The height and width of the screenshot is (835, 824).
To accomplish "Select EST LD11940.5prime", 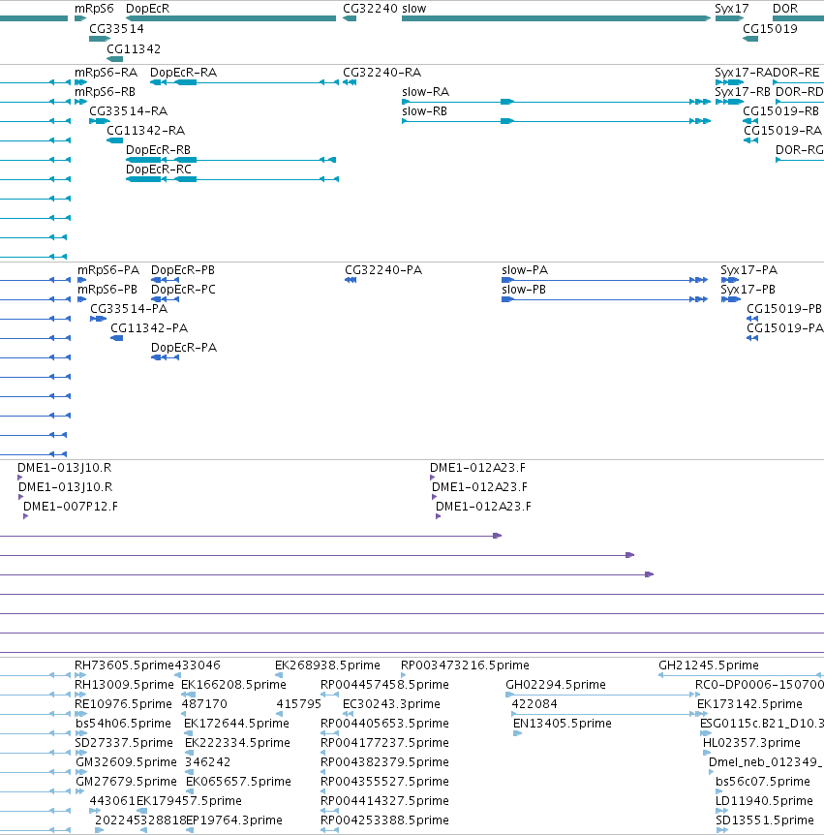I will click(x=764, y=800).
